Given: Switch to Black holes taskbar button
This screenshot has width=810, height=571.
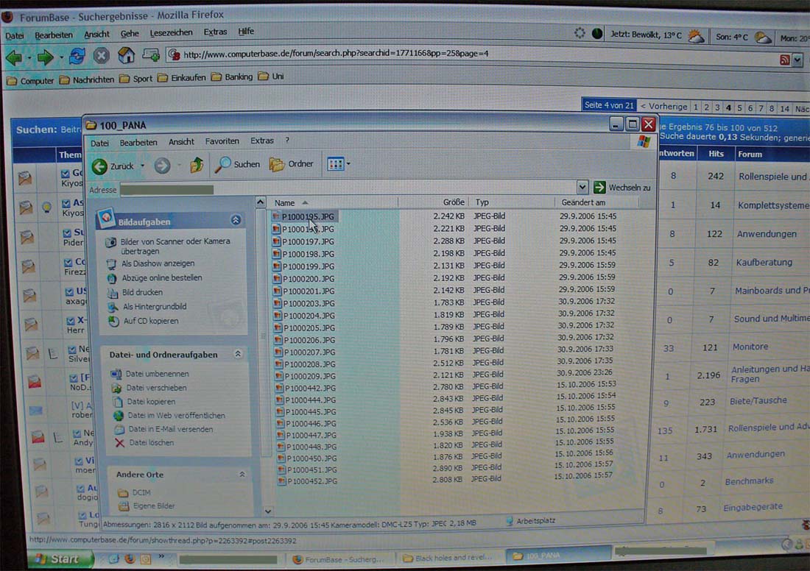Looking at the screenshot, I should 449,558.
